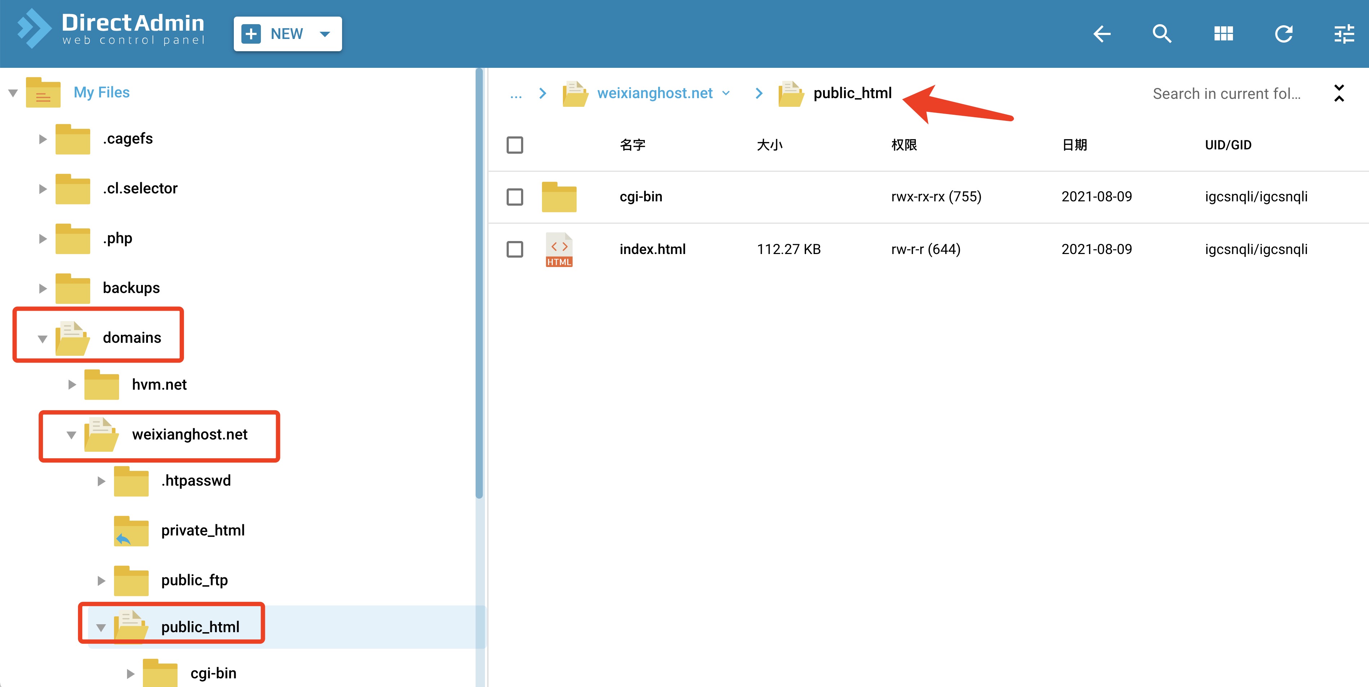
Task: Check the cgi-bin row checkbox
Action: pyautogui.click(x=515, y=197)
